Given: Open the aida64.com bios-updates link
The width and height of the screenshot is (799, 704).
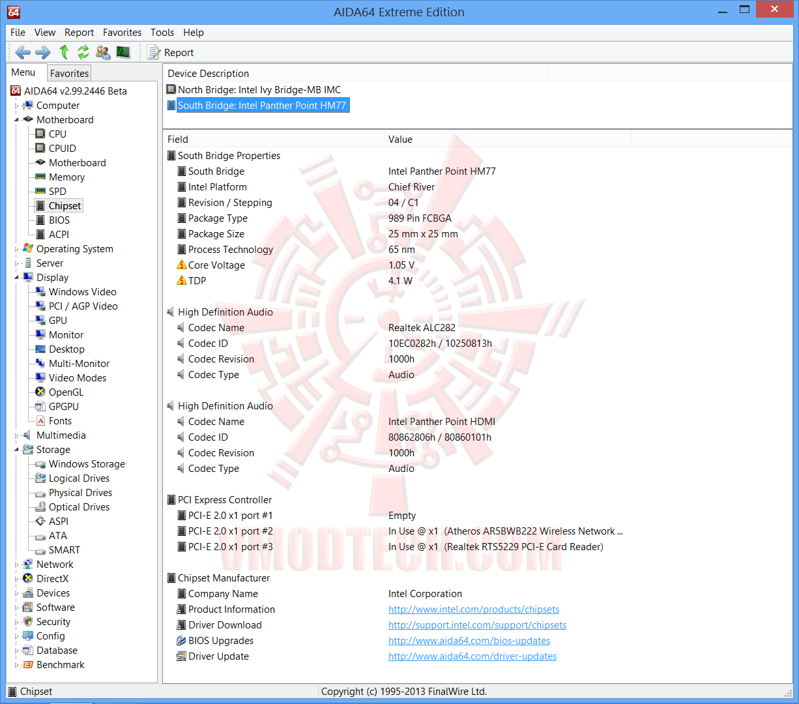Looking at the screenshot, I should 469,640.
